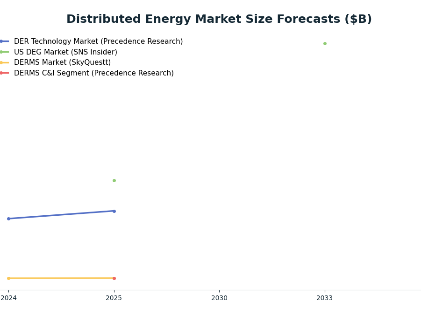Click the yellow DERMS Market data point at 2024
Image resolution: width=421 pixels, height=315 pixels.
pos(8,279)
